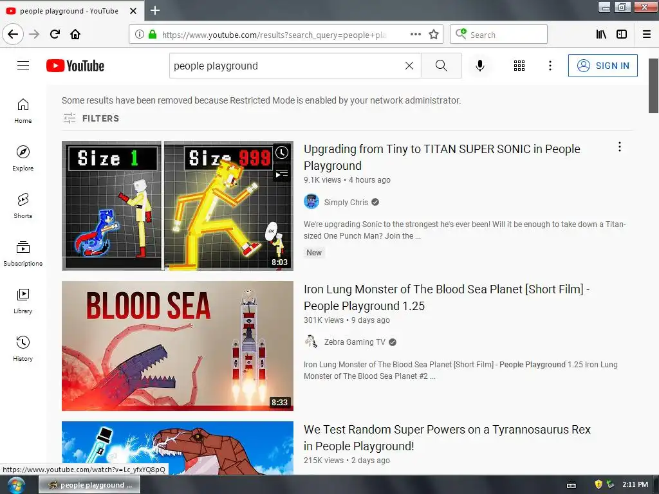Open new tab with plus icon
This screenshot has height=494, width=659.
(x=155, y=10)
